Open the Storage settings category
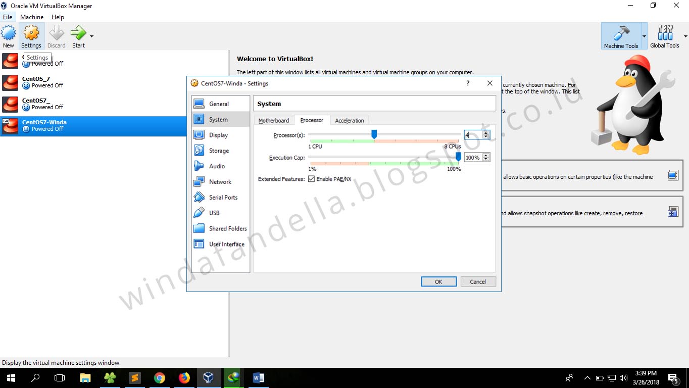Image resolution: width=689 pixels, height=388 pixels. click(221, 151)
